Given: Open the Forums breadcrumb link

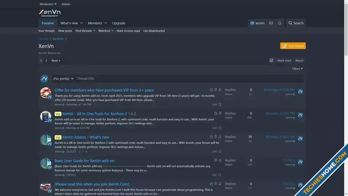Looking at the screenshot, I should [x=43, y=39].
